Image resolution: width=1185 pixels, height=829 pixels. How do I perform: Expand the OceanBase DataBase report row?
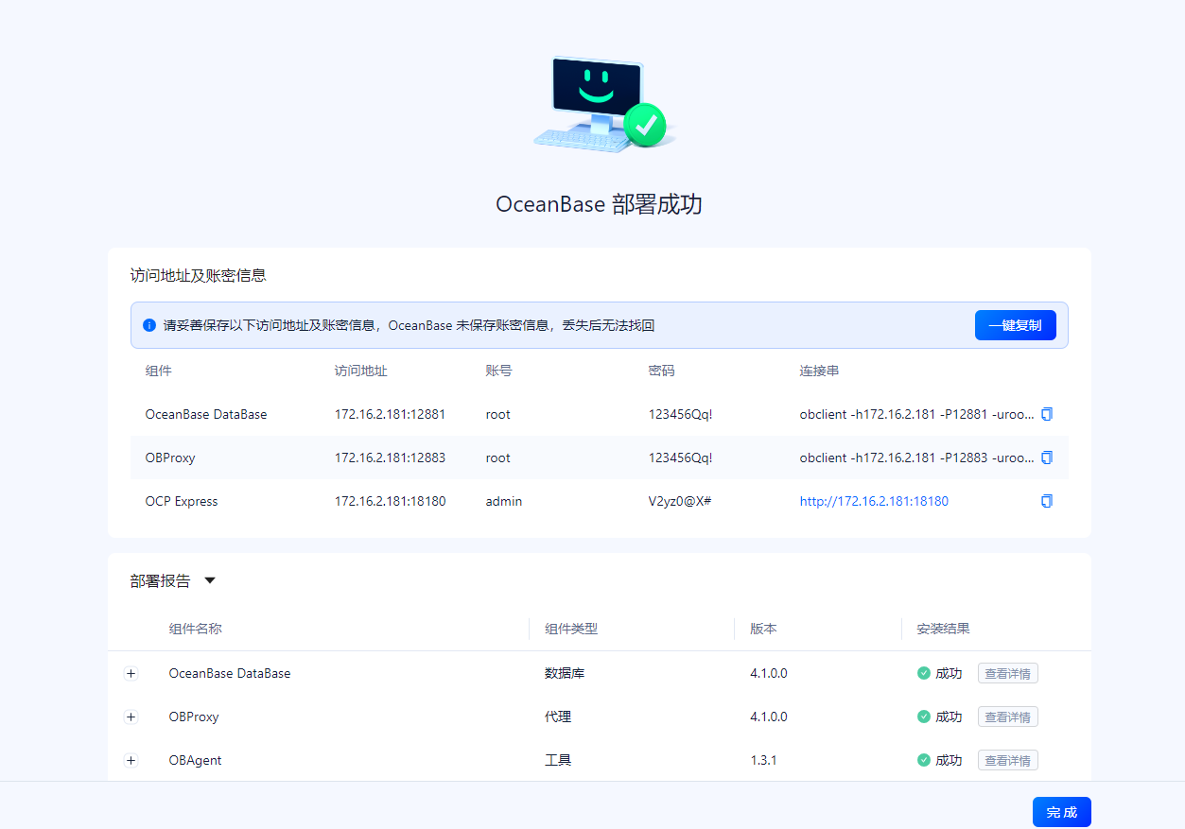(x=131, y=674)
